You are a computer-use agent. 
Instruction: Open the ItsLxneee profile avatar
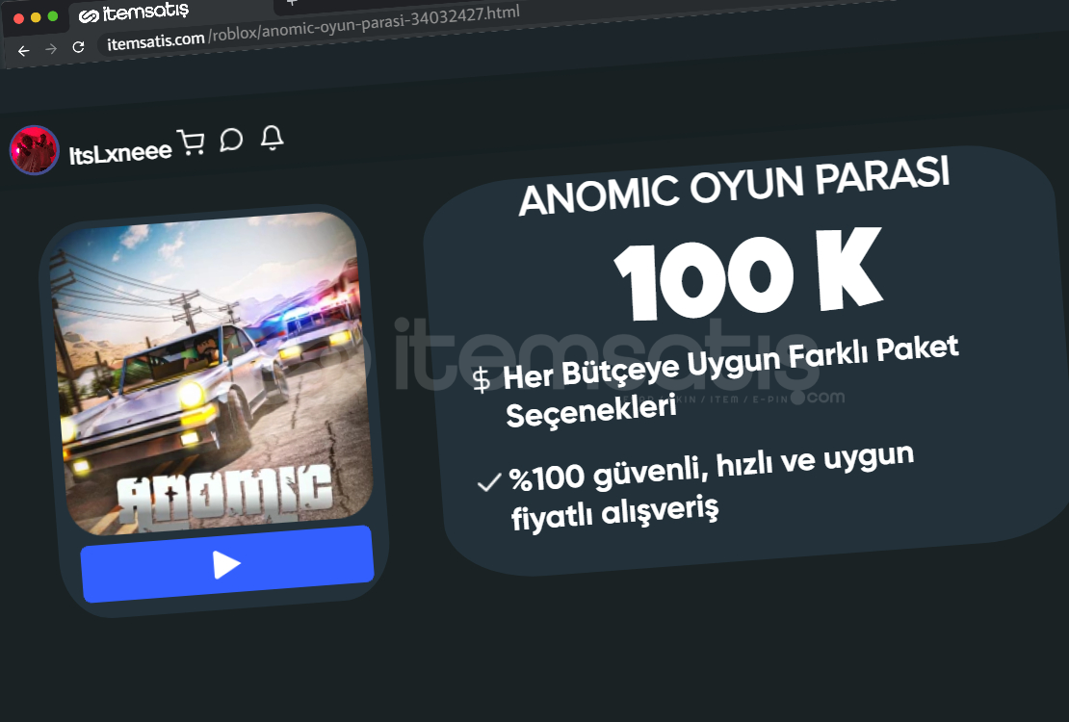point(34,149)
